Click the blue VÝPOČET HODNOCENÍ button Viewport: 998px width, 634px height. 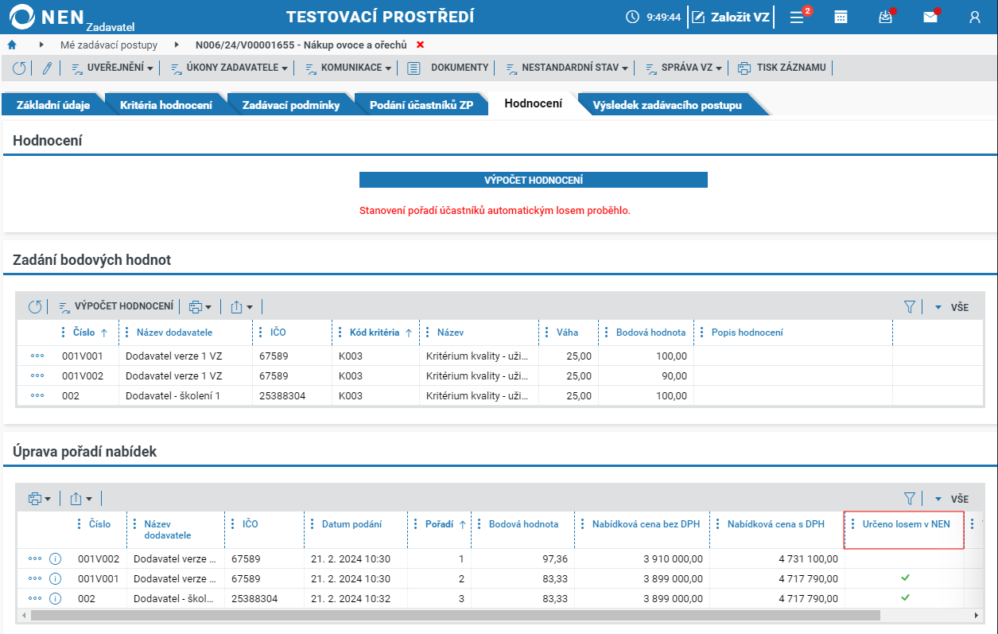(534, 181)
